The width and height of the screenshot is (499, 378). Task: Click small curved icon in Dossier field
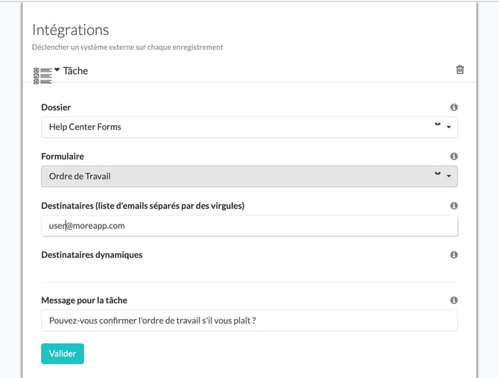click(x=437, y=126)
